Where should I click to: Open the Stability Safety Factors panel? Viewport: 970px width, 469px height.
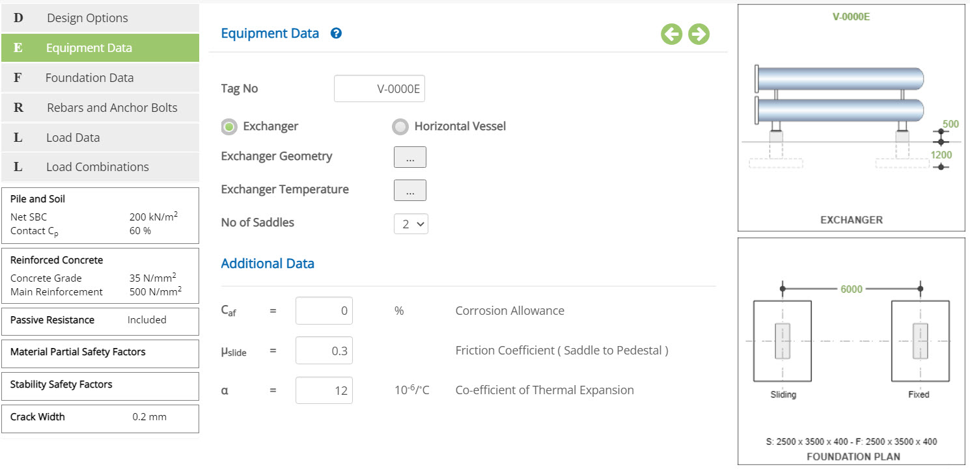[100, 386]
